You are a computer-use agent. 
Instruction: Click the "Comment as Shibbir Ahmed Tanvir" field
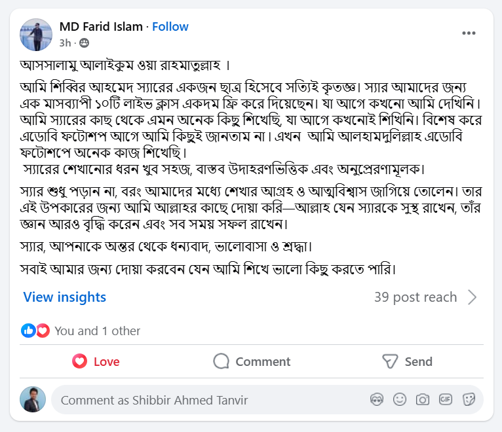point(210,399)
